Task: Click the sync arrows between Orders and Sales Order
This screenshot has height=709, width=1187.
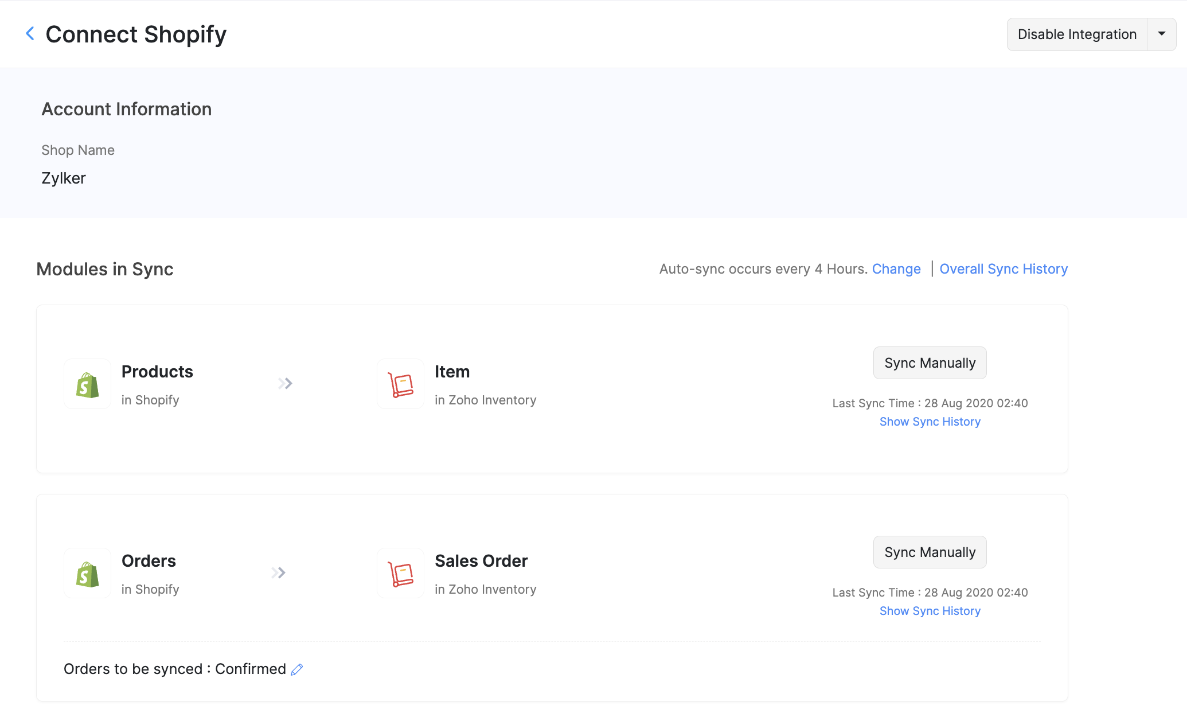Action: [x=279, y=572]
